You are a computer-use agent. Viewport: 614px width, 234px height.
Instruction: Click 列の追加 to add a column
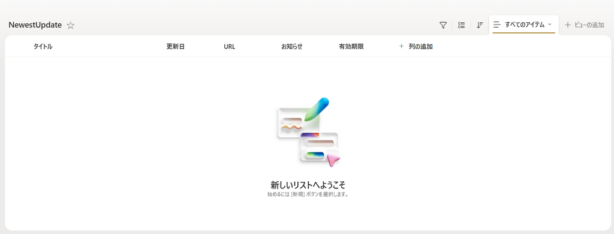click(x=416, y=46)
